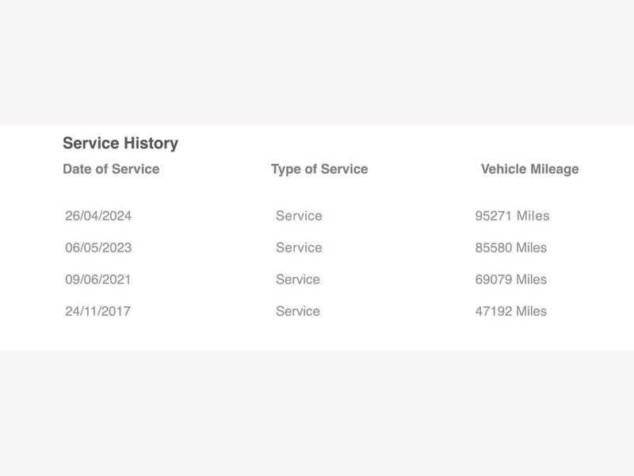Click the word History in the heading

click(x=151, y=144)
